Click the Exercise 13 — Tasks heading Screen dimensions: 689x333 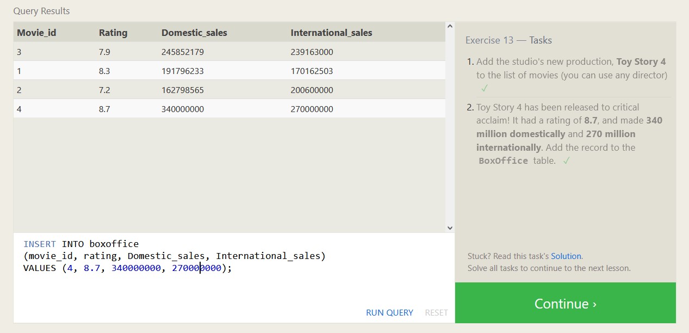click(x=508, y=40)
